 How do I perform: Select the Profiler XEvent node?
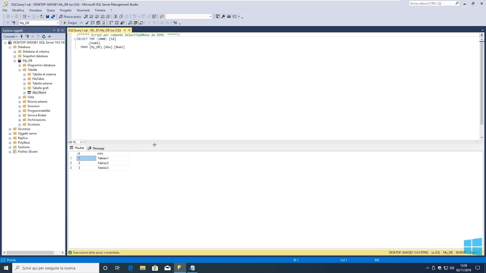[28, 152]
